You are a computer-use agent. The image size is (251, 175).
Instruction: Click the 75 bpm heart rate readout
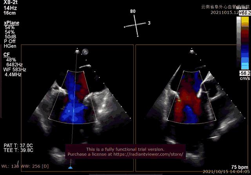pos(240,166)
